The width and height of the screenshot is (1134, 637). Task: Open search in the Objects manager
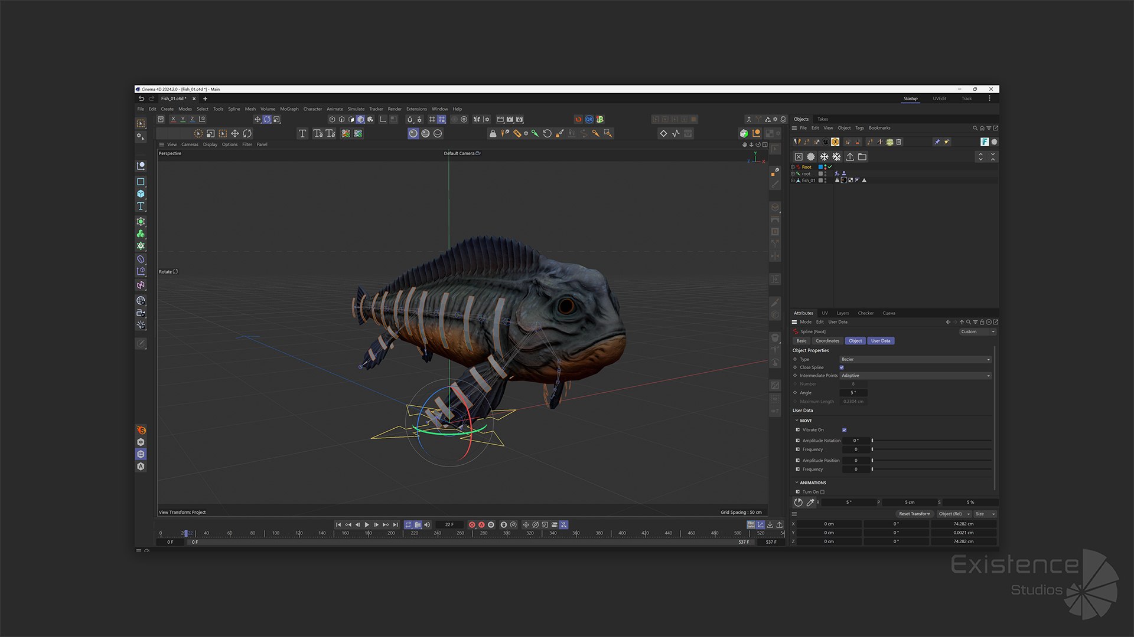pos(975,128)
